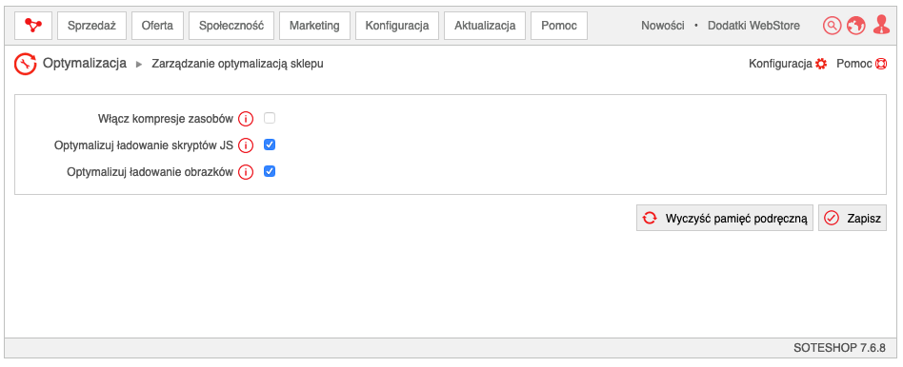Enable Włącz kompresje zasobów checkbox
903x367 pixels.
270,119
